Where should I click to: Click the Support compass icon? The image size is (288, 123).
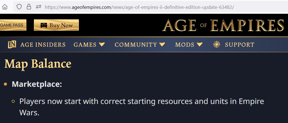[x=217, y=45]
